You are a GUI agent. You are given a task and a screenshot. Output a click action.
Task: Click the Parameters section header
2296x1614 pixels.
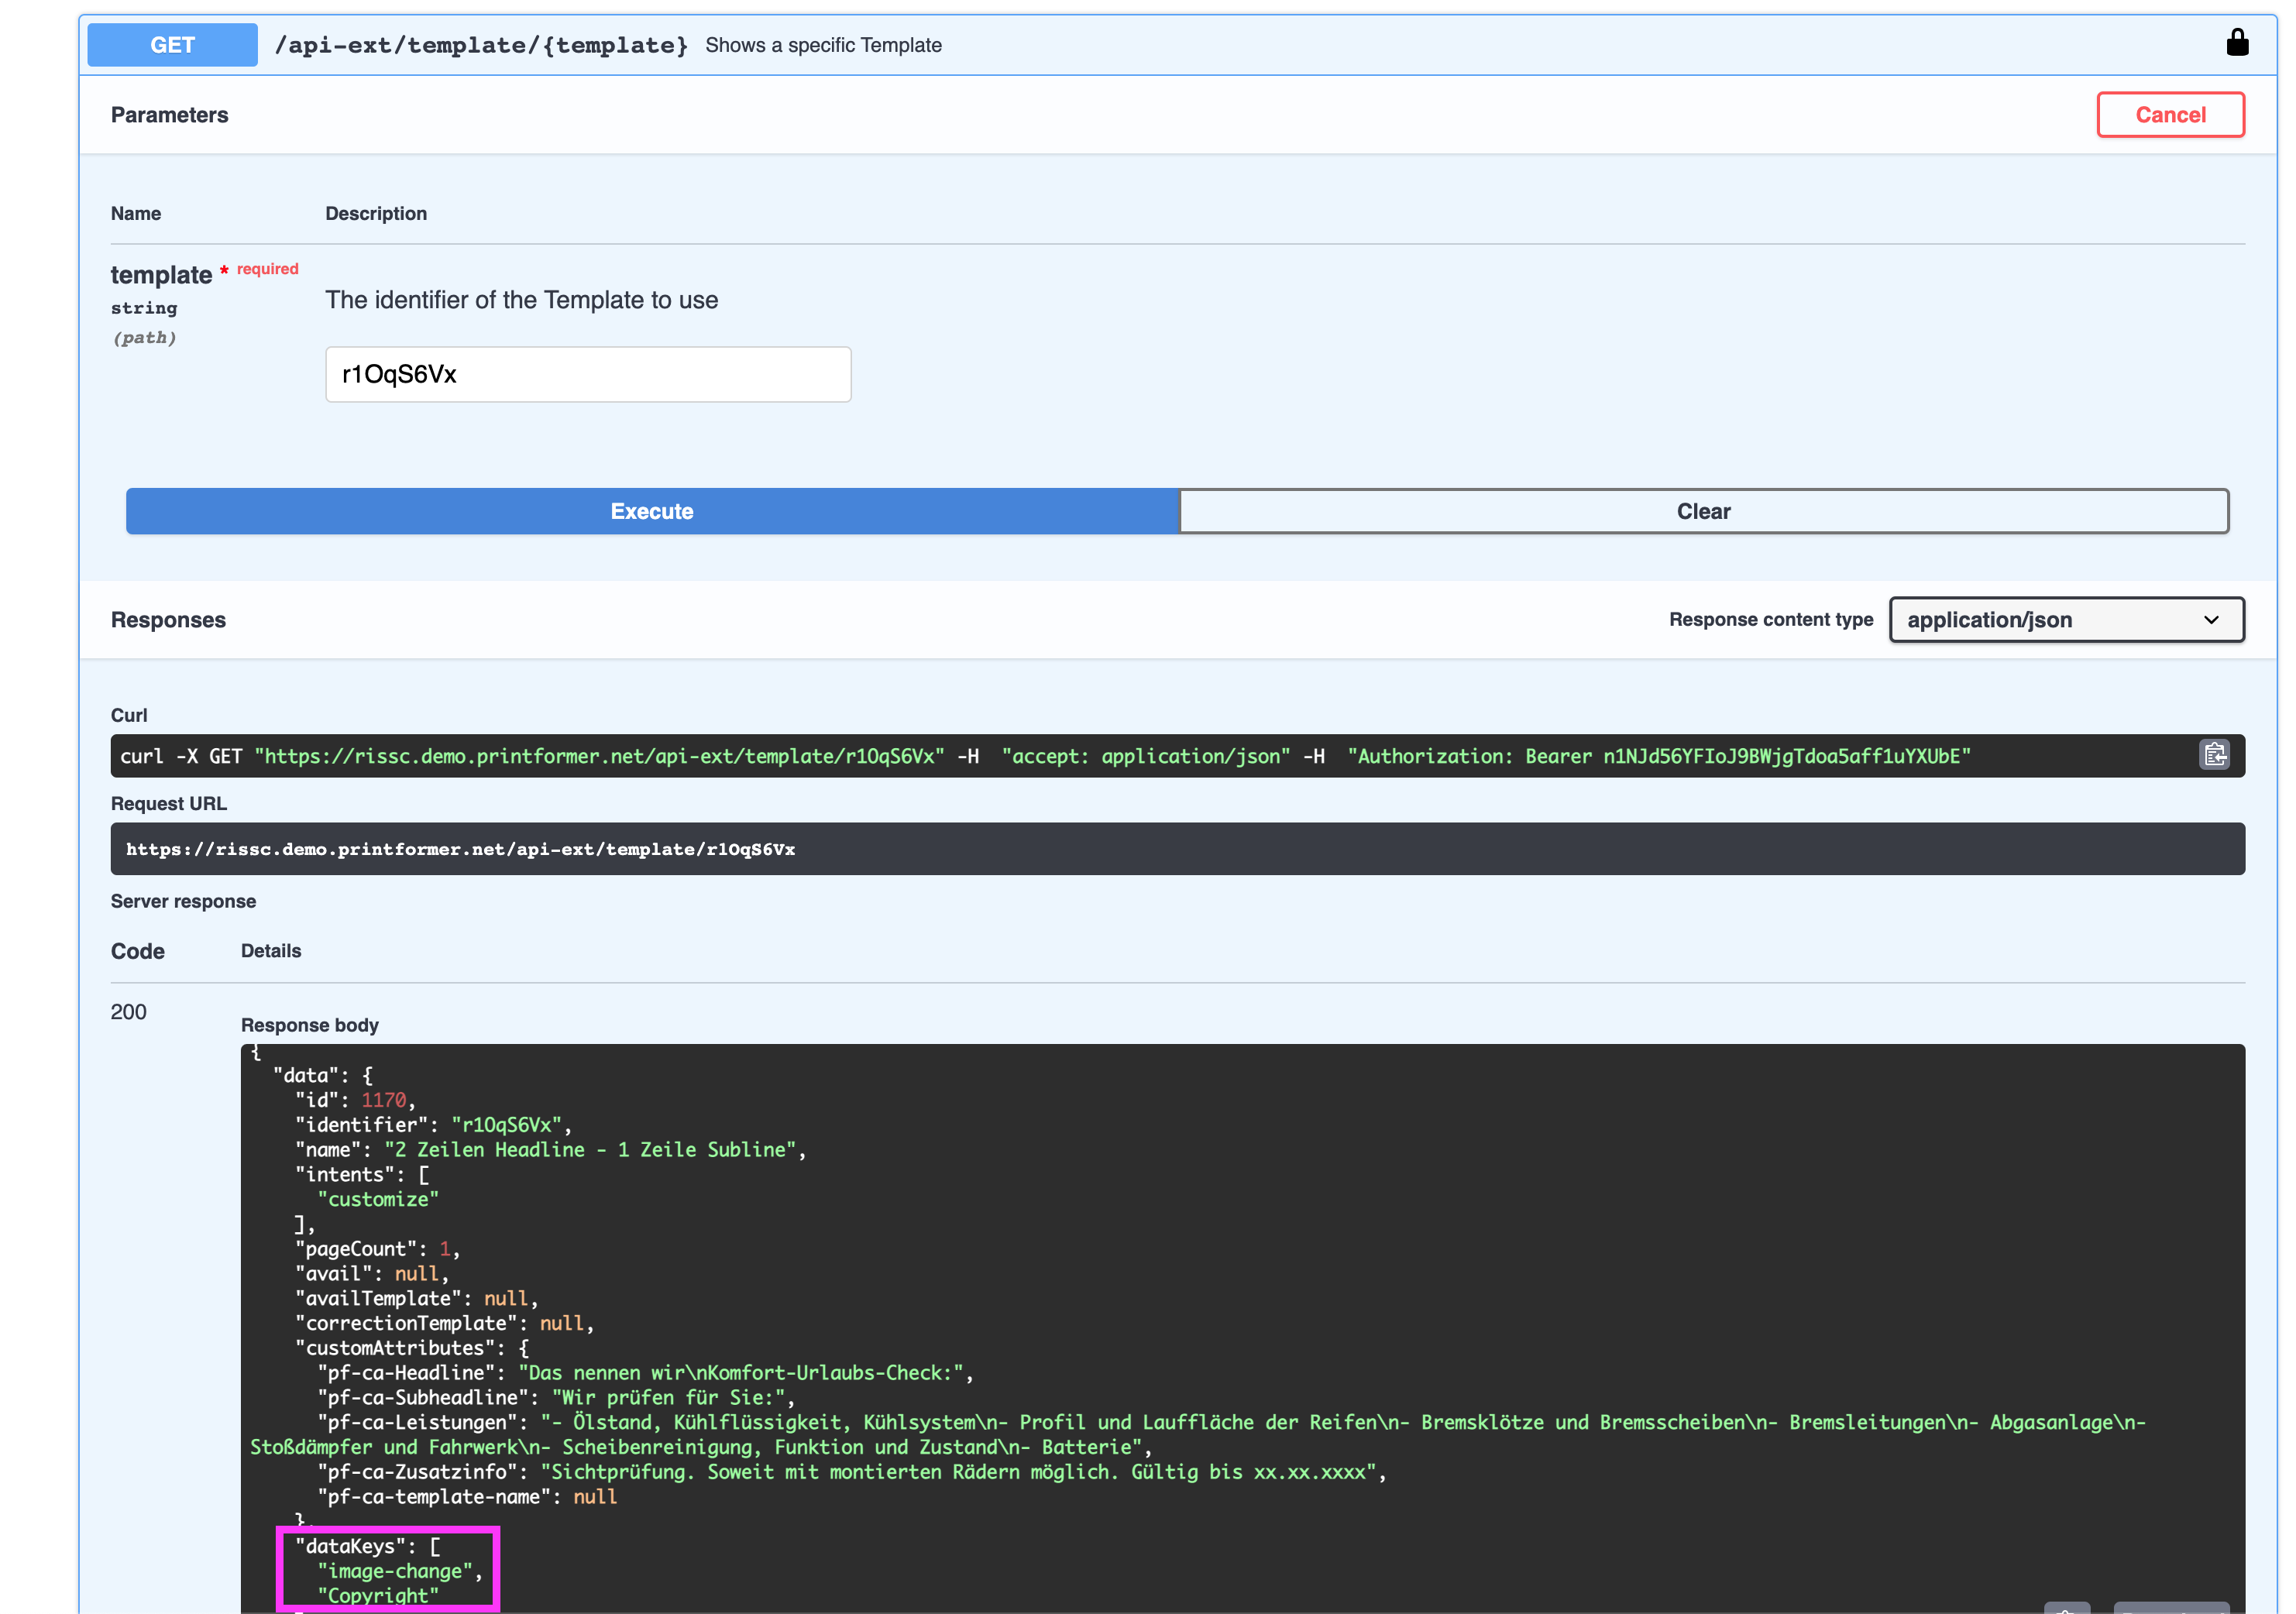169,114
